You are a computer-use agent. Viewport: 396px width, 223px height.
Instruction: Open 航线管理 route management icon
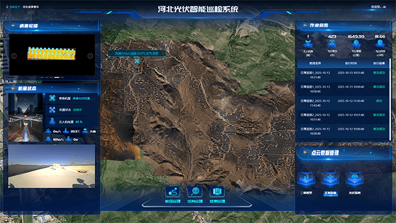(173, 192)
